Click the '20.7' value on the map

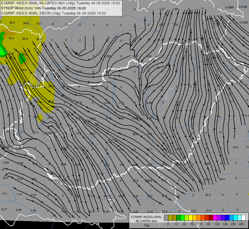coord(150,149)
